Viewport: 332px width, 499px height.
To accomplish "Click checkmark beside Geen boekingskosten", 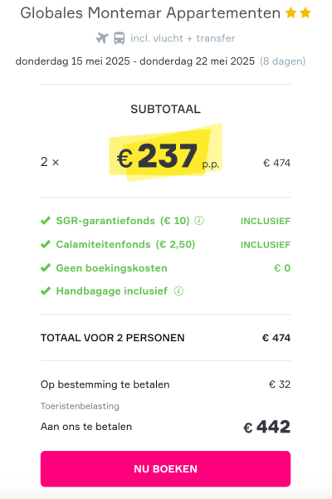I will coord(46,267).
